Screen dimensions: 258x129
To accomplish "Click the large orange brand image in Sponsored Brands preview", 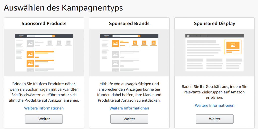I will click(x=115, y=44).
